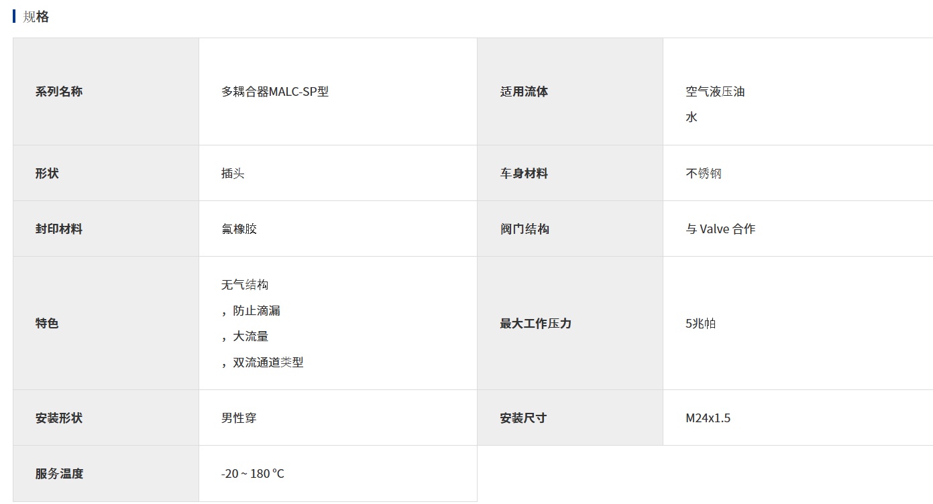
Task: Select the 系列名称 label cell
Action: [x=59, y=92]
